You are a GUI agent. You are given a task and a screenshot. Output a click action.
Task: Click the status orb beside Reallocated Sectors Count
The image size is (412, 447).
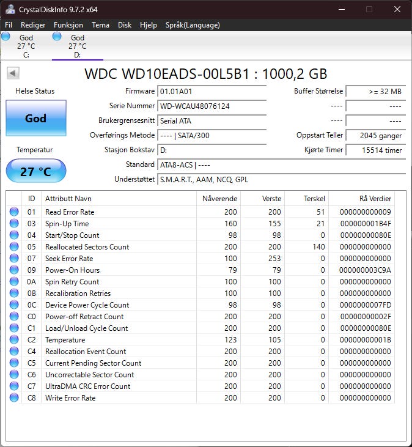click(x=14, y=247)
